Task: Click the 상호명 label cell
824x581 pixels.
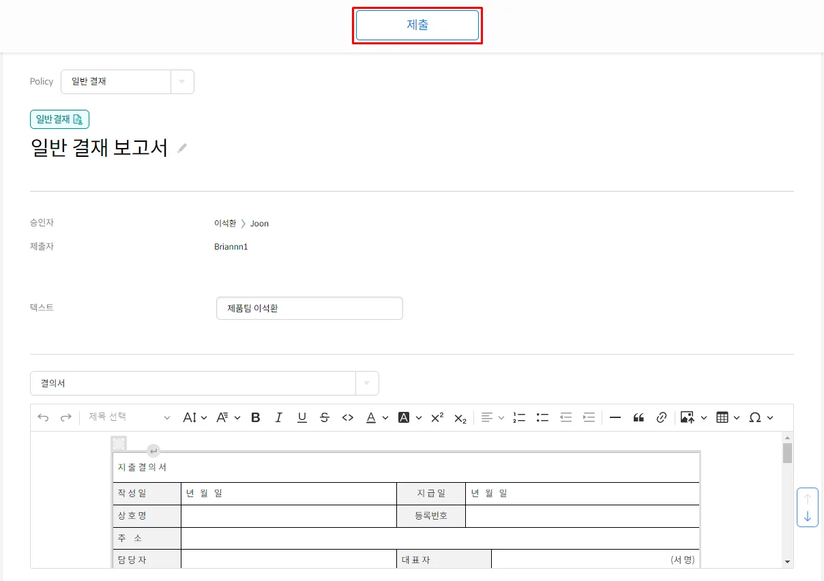Action: click(147, 516)
